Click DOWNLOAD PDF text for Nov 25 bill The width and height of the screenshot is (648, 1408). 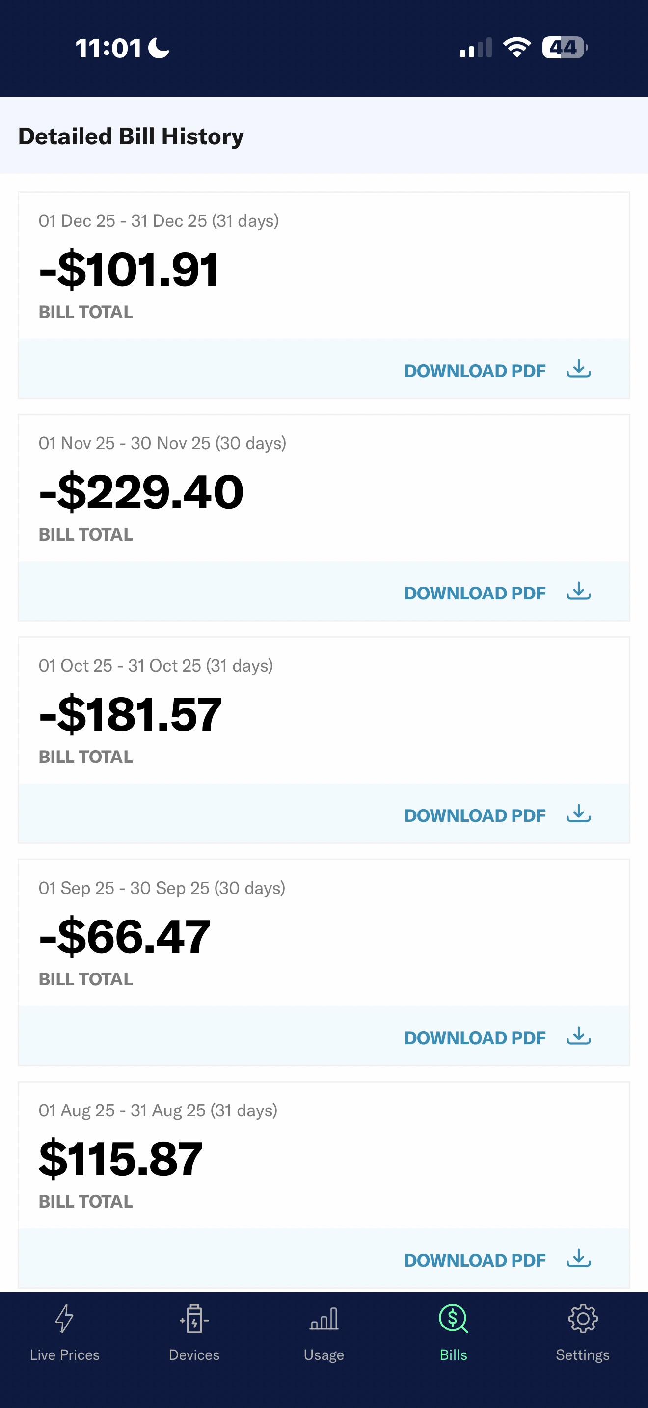(475, 593)
